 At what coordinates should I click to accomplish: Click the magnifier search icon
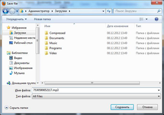(159, 11)
